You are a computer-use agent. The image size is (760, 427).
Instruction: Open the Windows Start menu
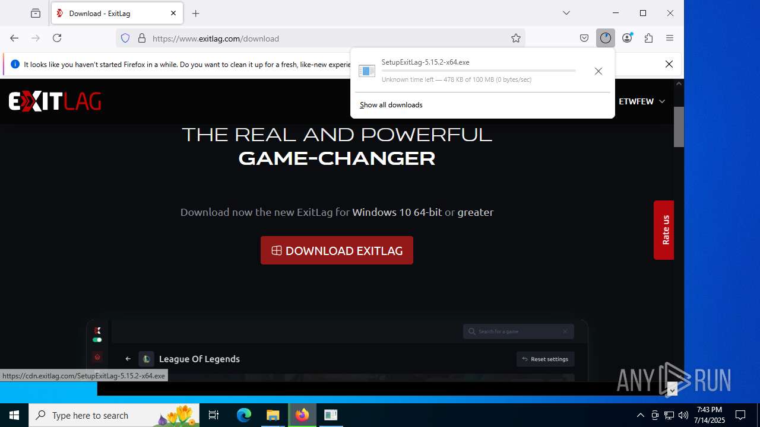coord(14,415)
